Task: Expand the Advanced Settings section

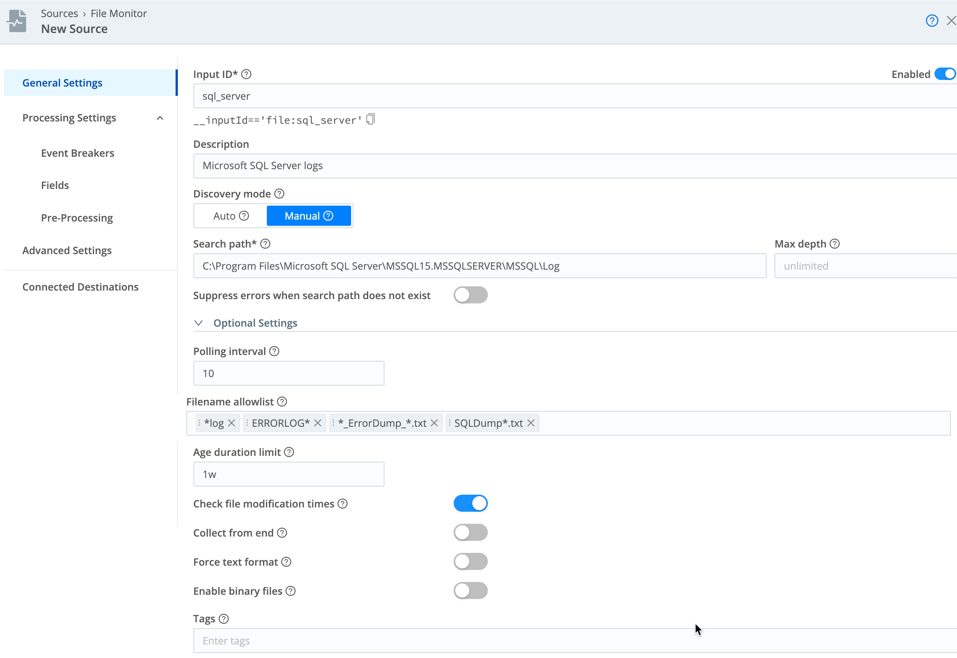Action: [x=67, y=250]
